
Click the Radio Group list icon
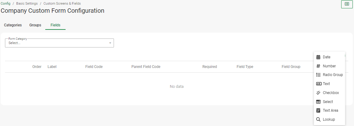pos(318,75)
